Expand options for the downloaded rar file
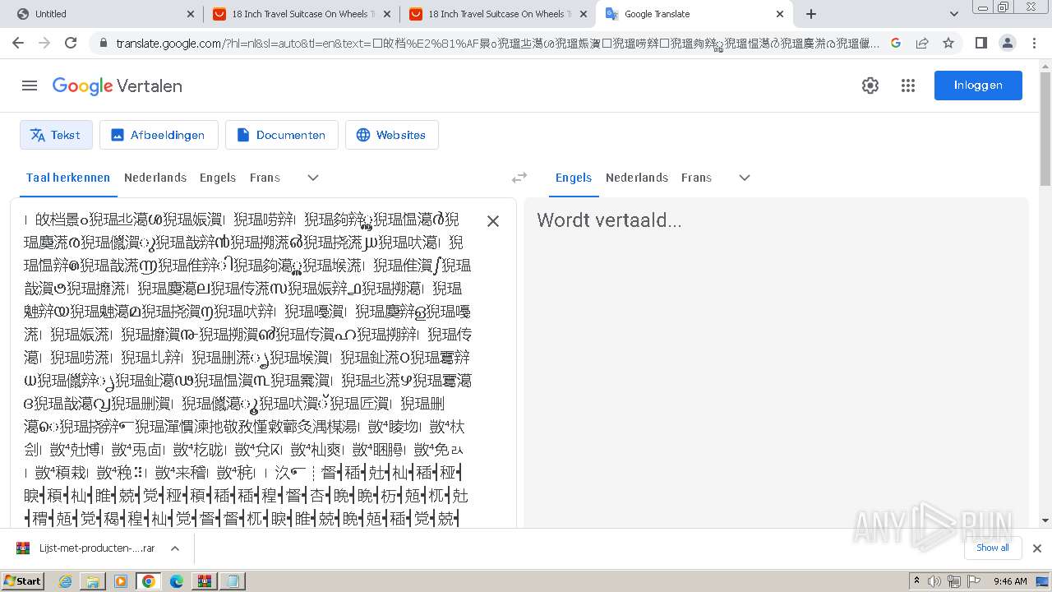Viewport: 1052px width, 592px height. pyautogui.click(x=175, y=548)
